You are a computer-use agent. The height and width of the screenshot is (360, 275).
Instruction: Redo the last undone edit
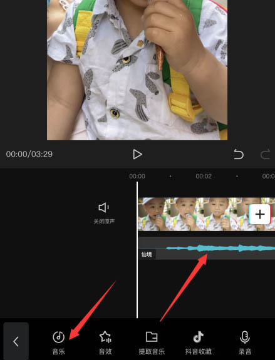266,154
